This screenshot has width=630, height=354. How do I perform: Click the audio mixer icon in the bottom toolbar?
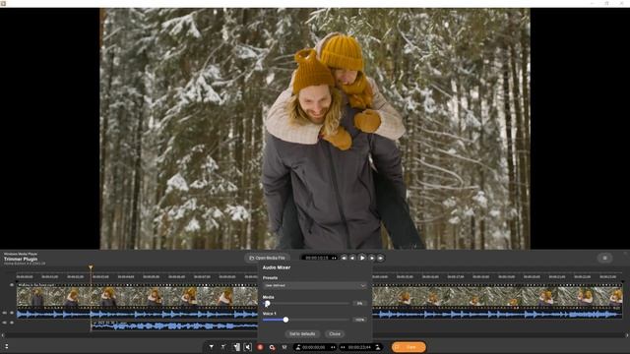click(284, 347)
